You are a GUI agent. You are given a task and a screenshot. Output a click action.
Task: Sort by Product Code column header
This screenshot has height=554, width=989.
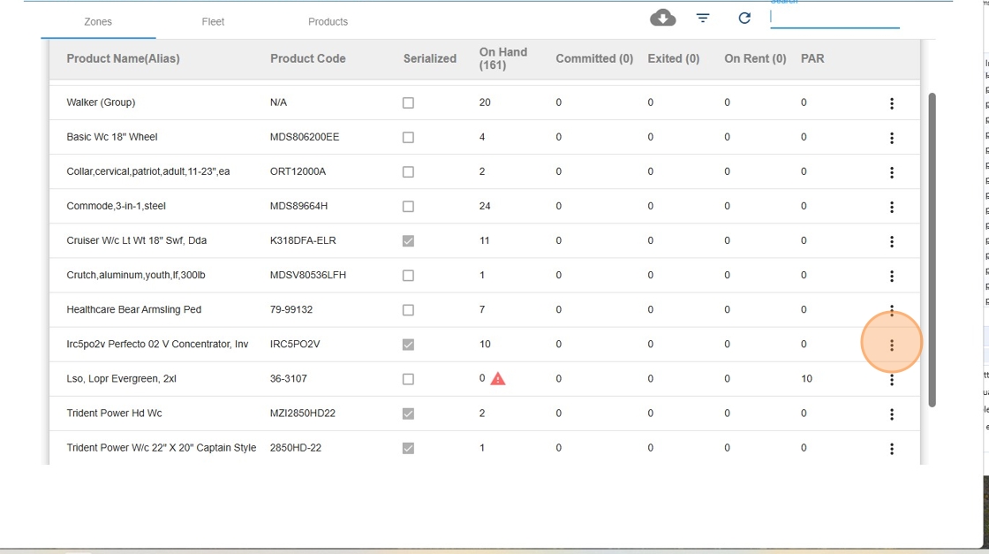pos(308,58)
